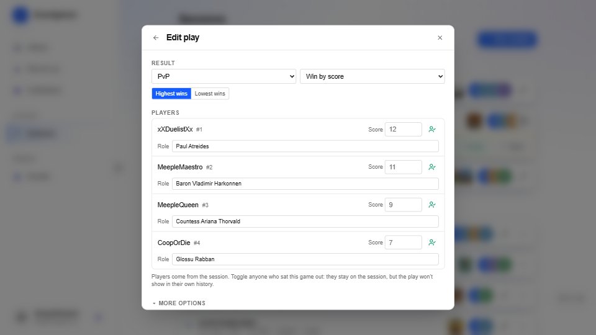Click the Edit play heading
This screenshot has width=596, height=335.
(x=183, y=38)
